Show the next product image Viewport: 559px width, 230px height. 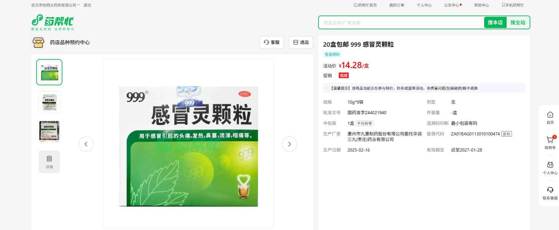[289, 144]
